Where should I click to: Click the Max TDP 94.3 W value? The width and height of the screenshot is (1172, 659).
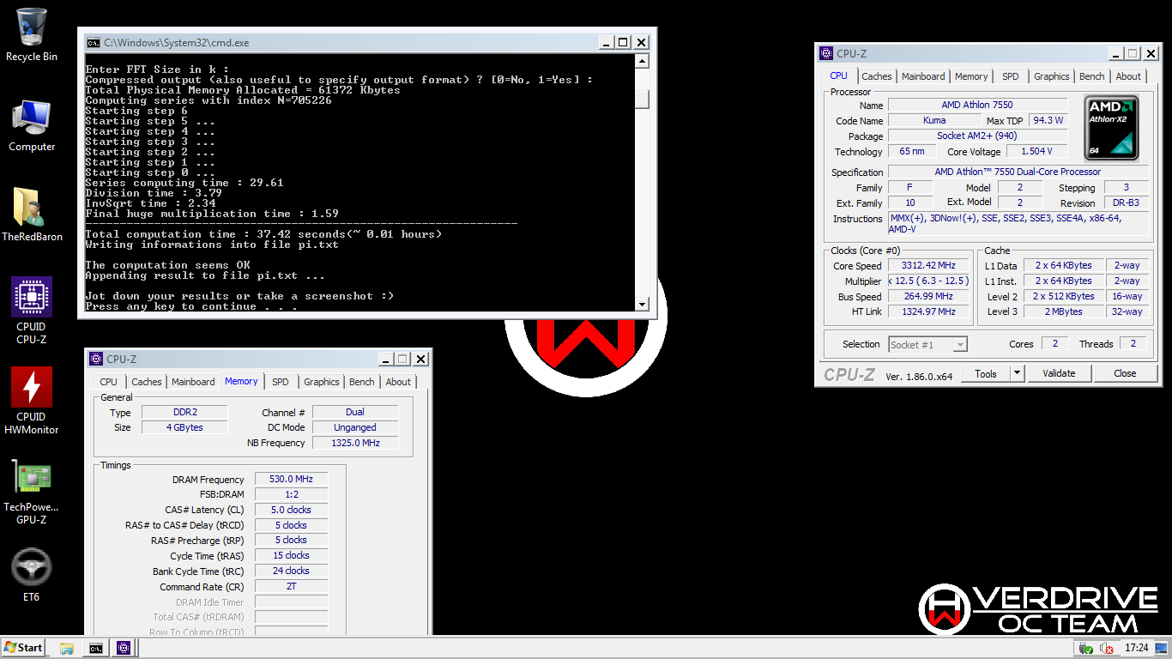[1048, 120]
